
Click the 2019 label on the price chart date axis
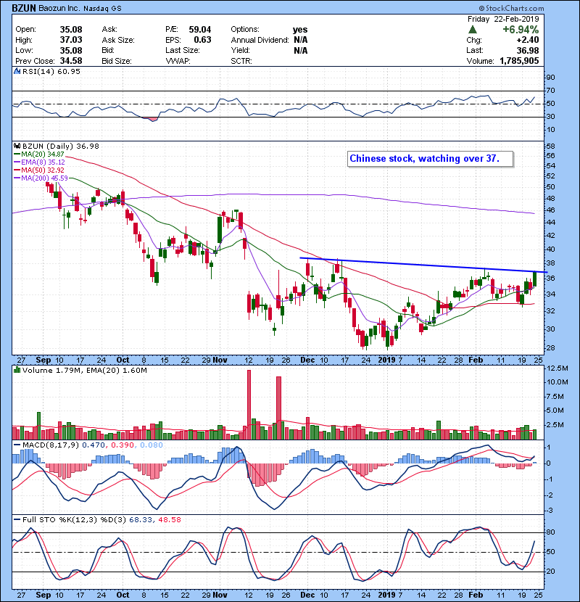coord(386,360)
